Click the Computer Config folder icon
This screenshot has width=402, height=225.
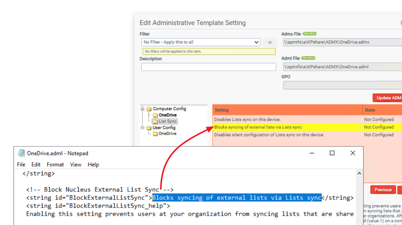click(149, 109)
